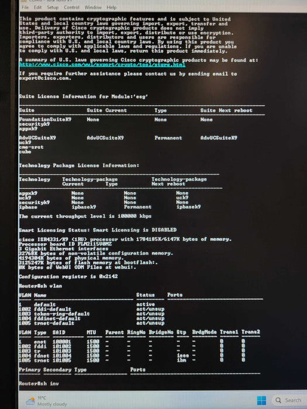The width and height of the screenshot is (307, 409).
Task: Click the "Router#sh inv" prompt line
Action: pyautogui.click(x=39, y=383)
